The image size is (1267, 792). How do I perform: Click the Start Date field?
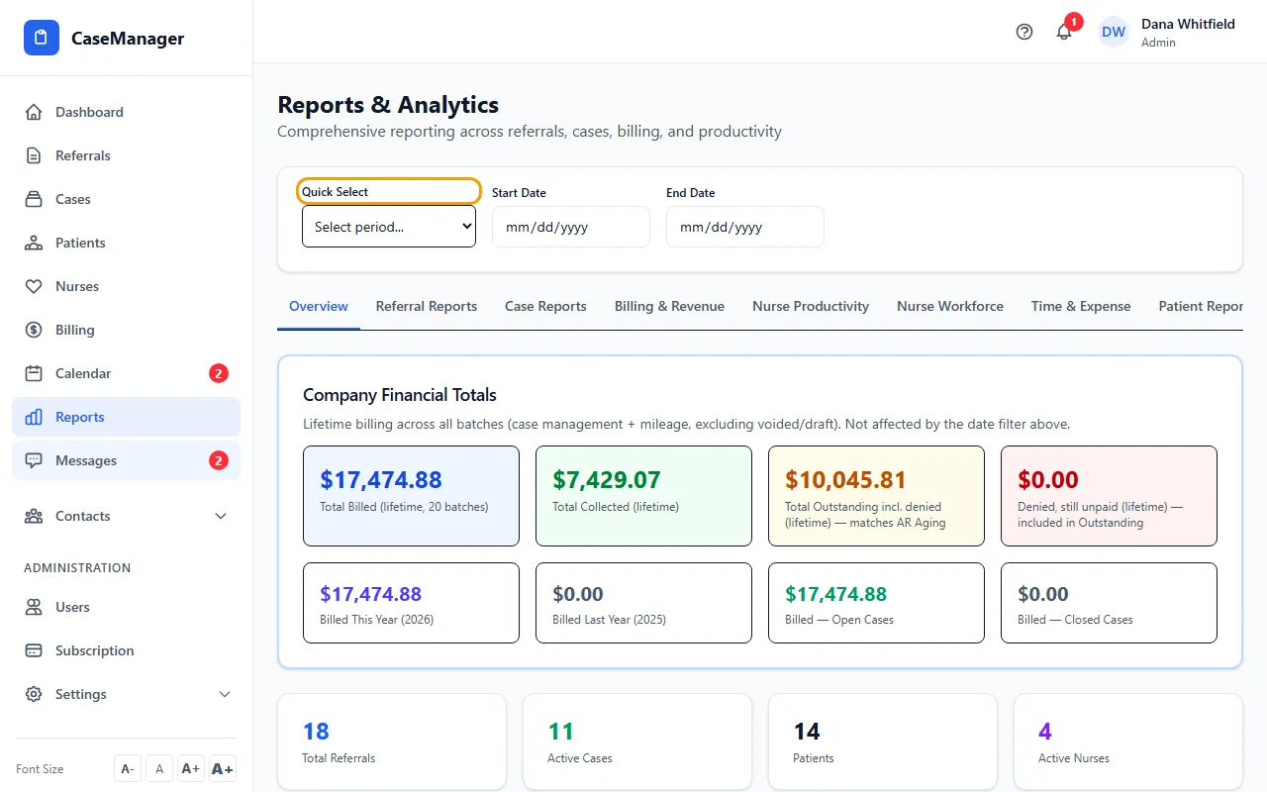(x=571, y=227)
